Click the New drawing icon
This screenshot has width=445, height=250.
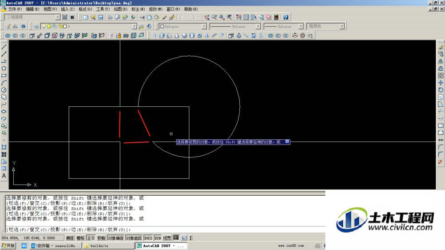(x=85, y=17)
